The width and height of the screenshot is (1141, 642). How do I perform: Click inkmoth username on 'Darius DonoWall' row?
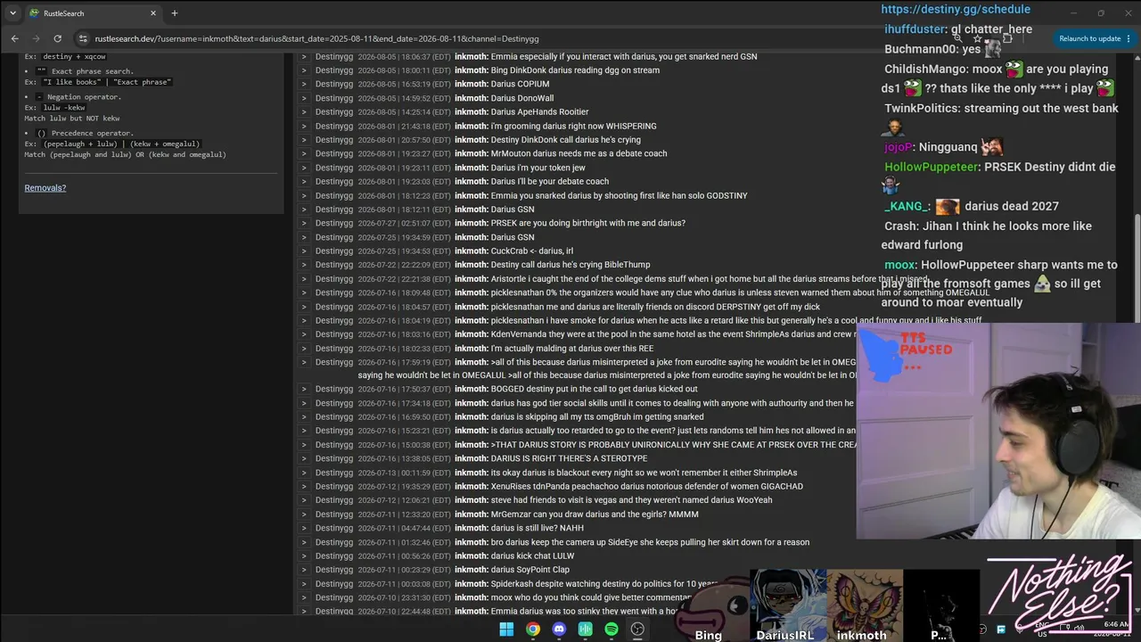pos(472,98)
